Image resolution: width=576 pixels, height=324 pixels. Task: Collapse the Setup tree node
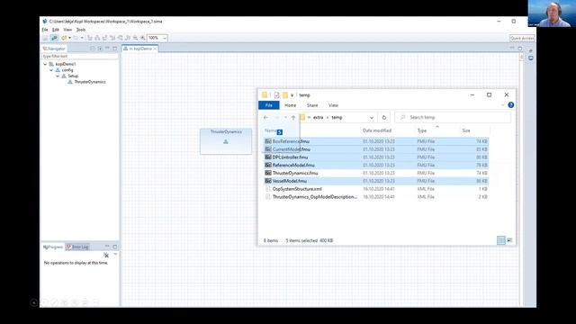pyautogui.click(x=58, y=76)
